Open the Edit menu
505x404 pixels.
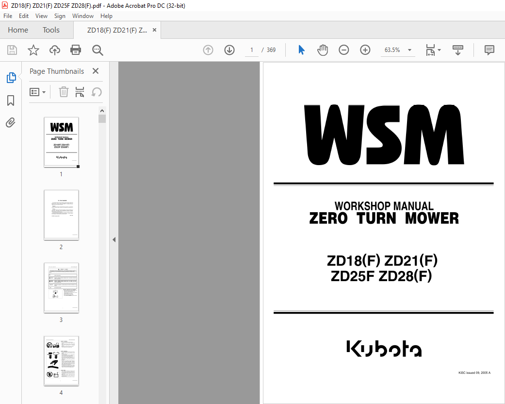tap(23, 16)
